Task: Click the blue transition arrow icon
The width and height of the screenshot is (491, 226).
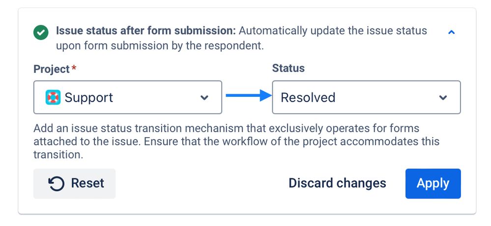Action: (249, 95)
